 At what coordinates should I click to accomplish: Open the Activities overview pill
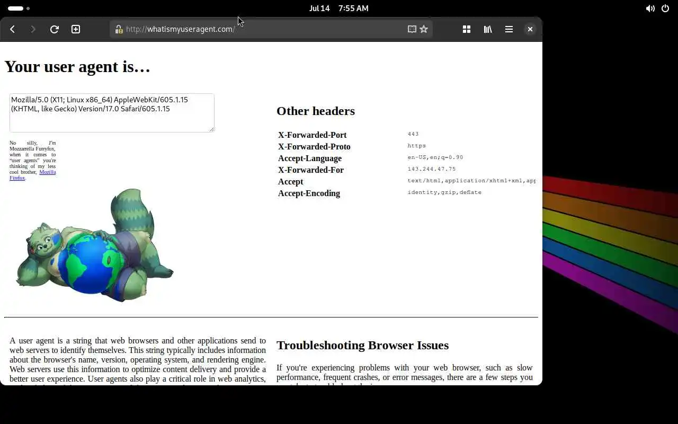pos(19,8)
